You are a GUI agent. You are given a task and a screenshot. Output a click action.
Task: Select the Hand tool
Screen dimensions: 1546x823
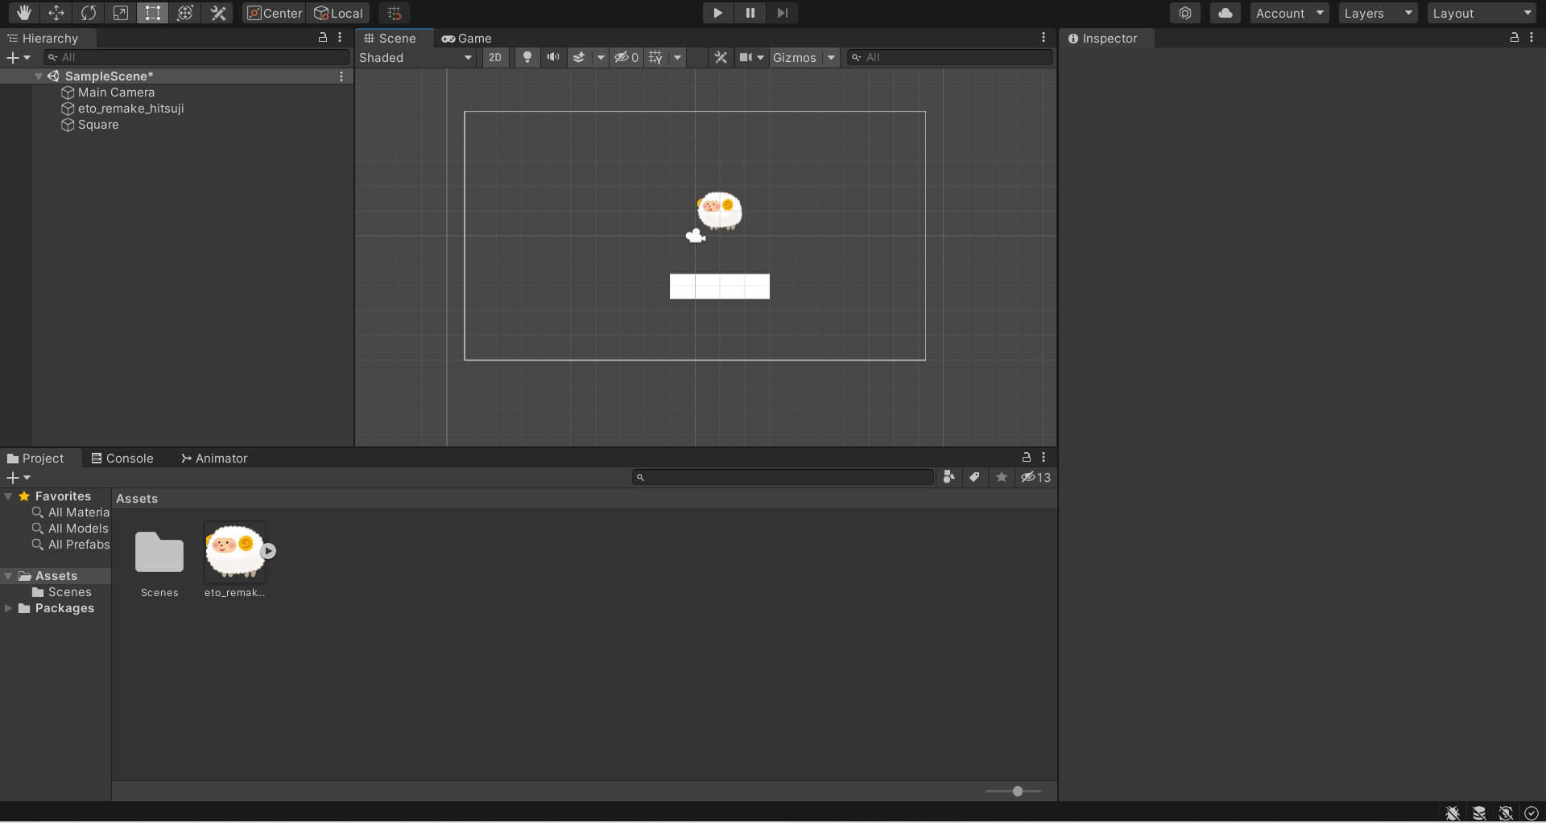[24, 13]
